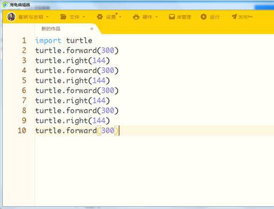Expand the 硬件 menu dropdown arrow

[156, 17]
